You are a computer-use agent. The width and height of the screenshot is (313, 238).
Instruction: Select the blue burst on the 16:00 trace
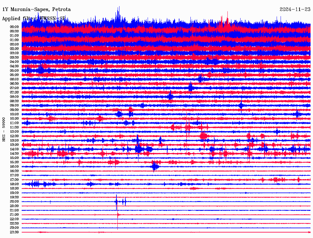tap(155, 167)
